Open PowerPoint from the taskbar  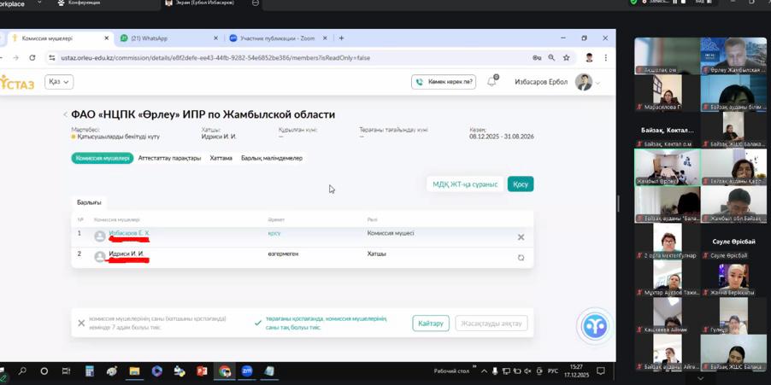(202, 371)
